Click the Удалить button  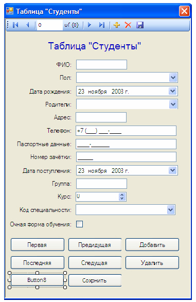point(152,263)
